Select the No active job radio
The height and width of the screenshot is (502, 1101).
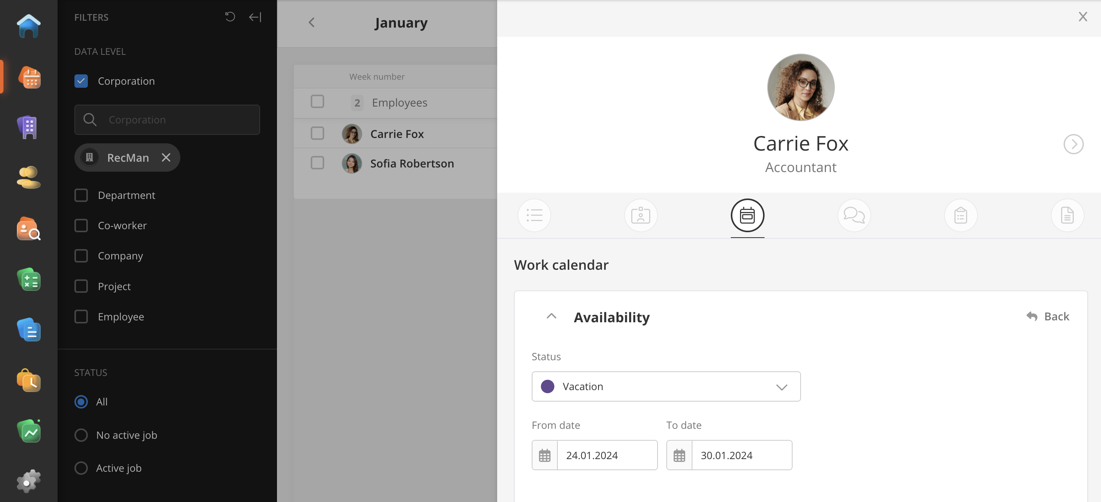pos(81,435)
